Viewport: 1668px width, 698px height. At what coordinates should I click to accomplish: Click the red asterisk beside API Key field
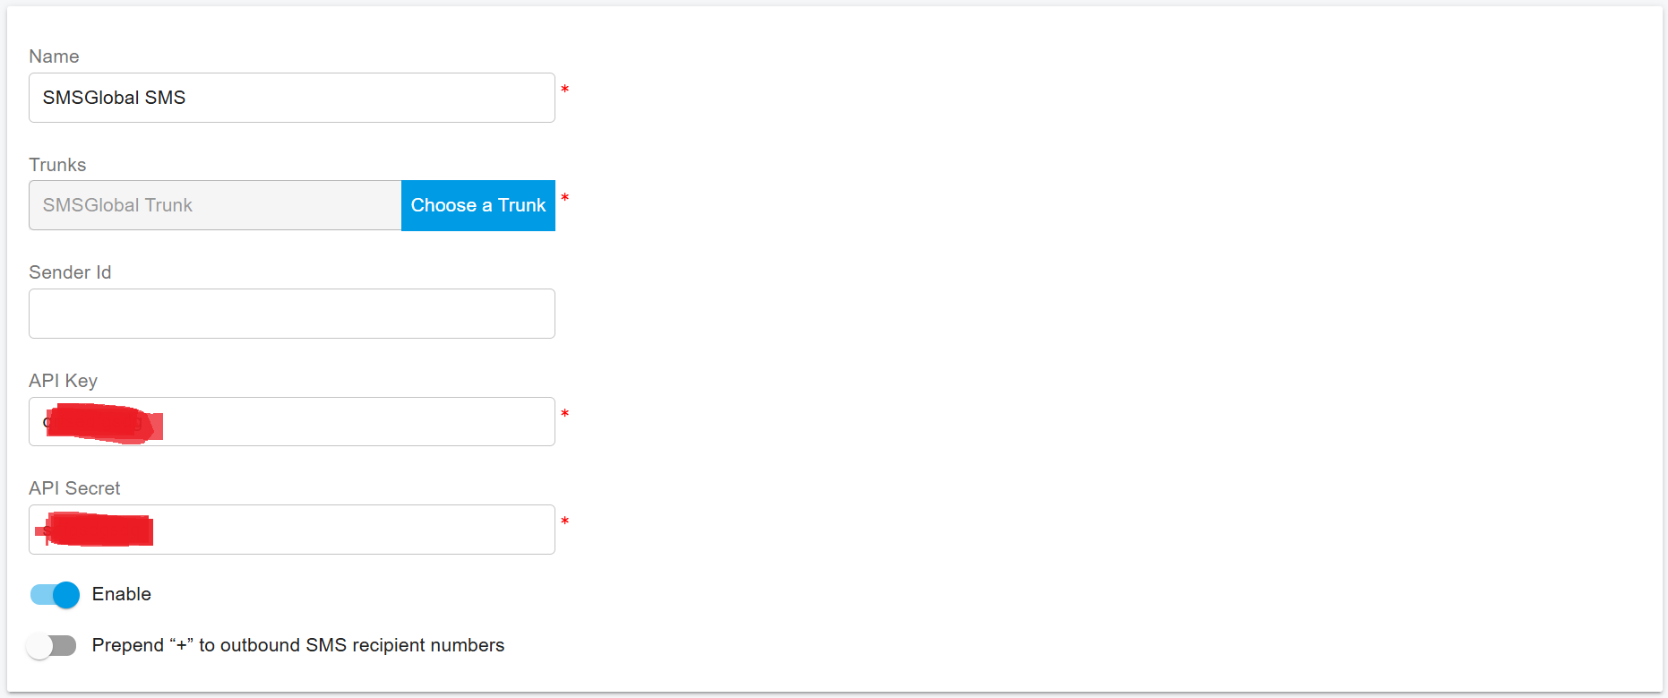pyautogui.click(x=564, y=414)
